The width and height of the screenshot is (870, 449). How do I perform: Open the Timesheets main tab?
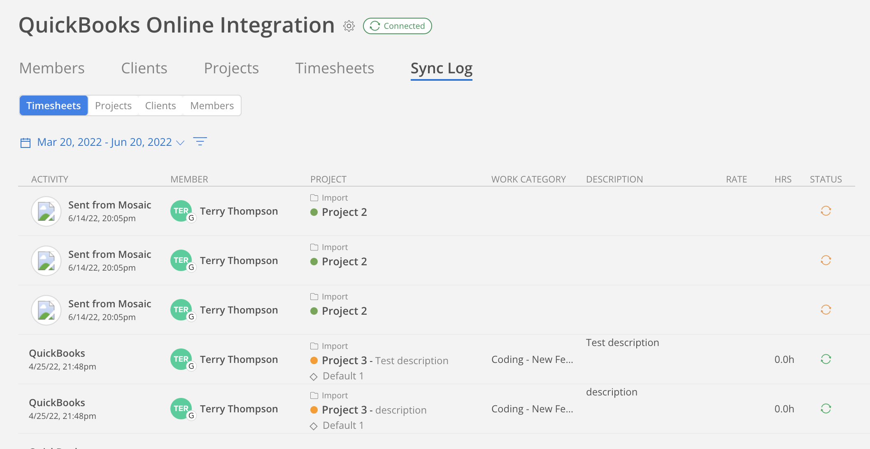point(335,68)
